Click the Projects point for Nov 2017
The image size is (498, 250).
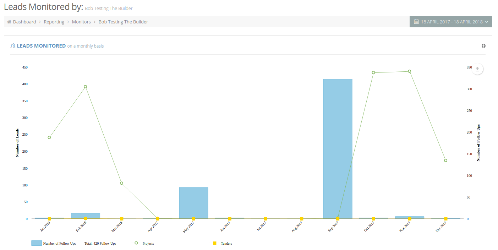(410, 71)
